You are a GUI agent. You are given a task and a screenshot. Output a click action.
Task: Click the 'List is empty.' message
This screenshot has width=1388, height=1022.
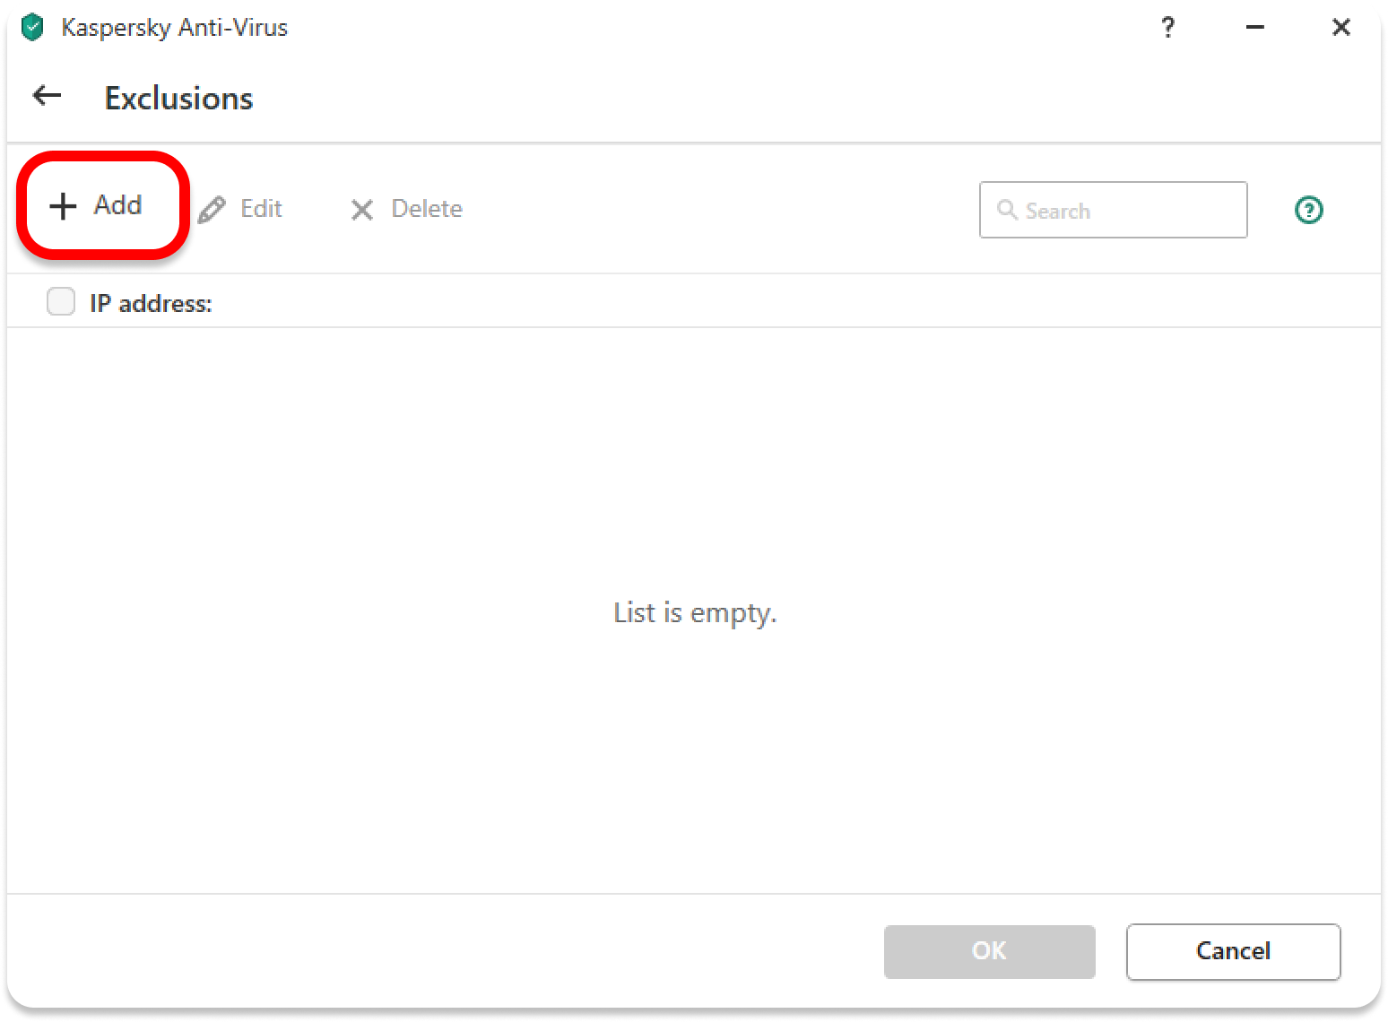pyautogui.click(x=695, y=613)
